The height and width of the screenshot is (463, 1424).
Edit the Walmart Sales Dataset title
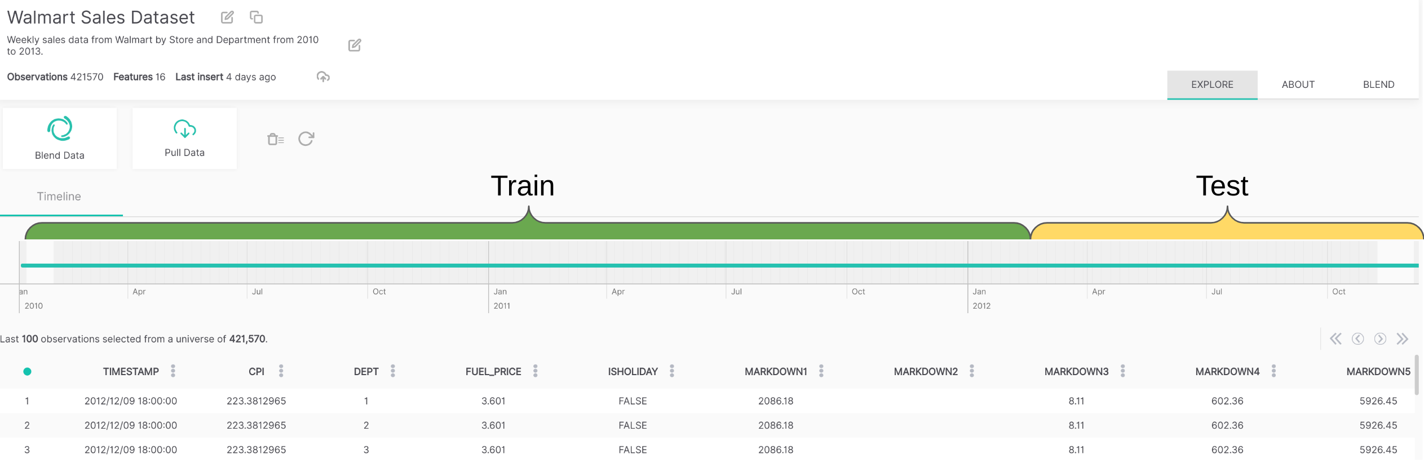pos(227,17)
